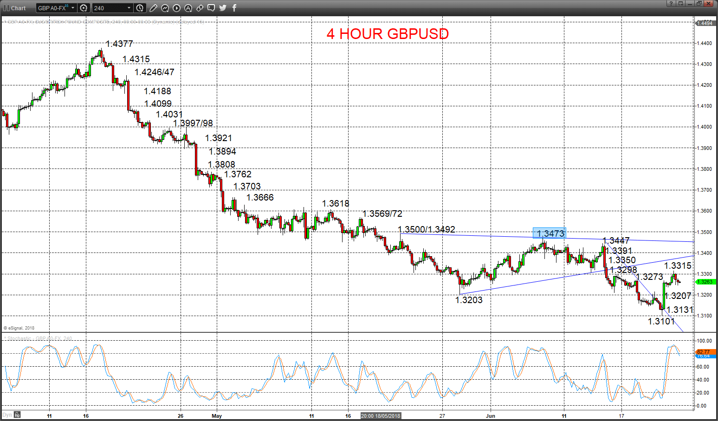Click the 4 HOUR GBPUSD title text
This screenshot has width=718, height=421.
point(388,34)
